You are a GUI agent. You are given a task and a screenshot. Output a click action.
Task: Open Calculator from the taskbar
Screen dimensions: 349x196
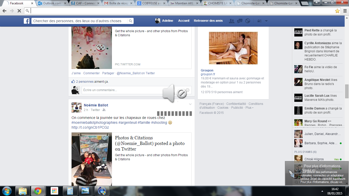(70, 191)
